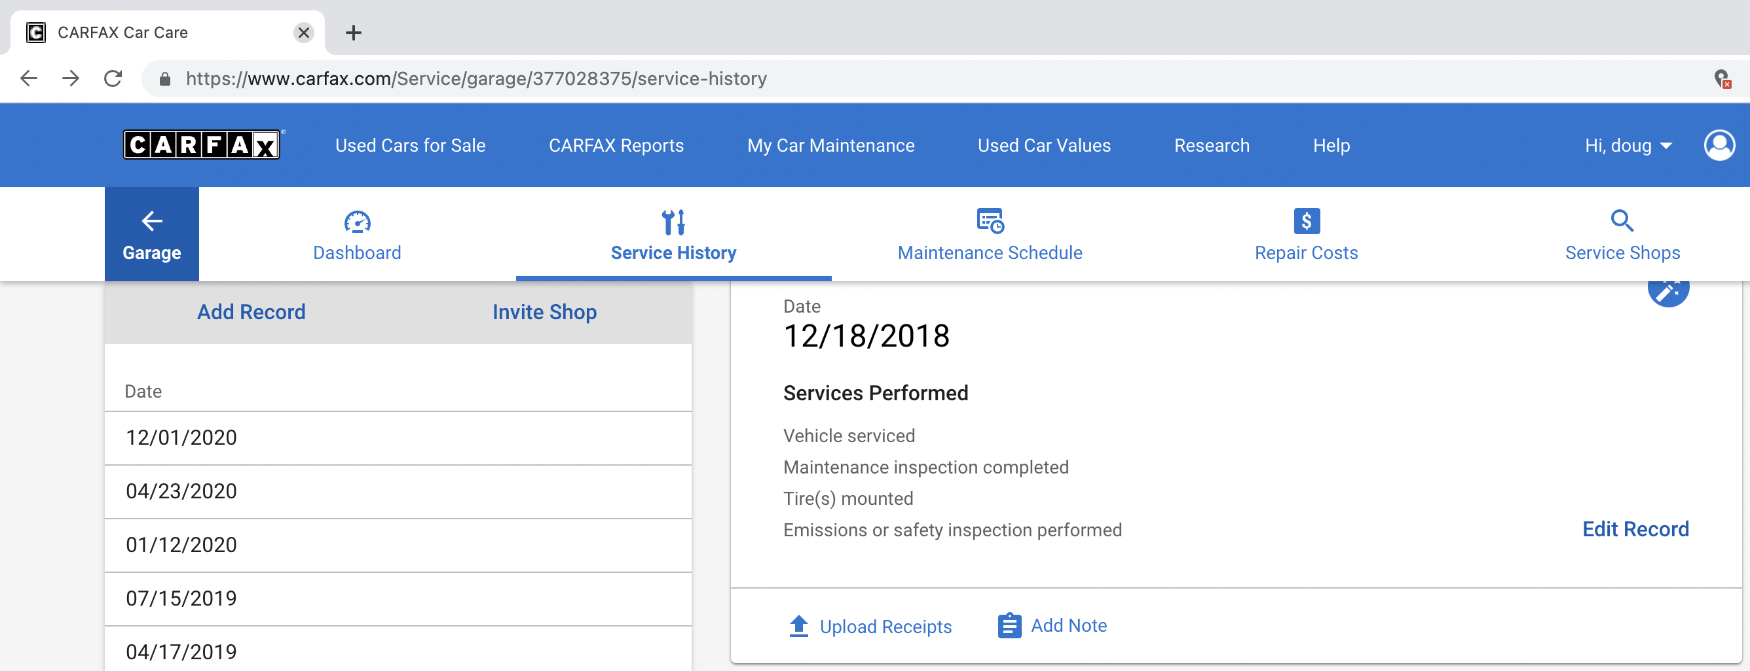Click the Maintenance Schedule calendar icon
The width and height of the screenshot is (1750, 671).
pyautogui.click(x=990, y=220)
